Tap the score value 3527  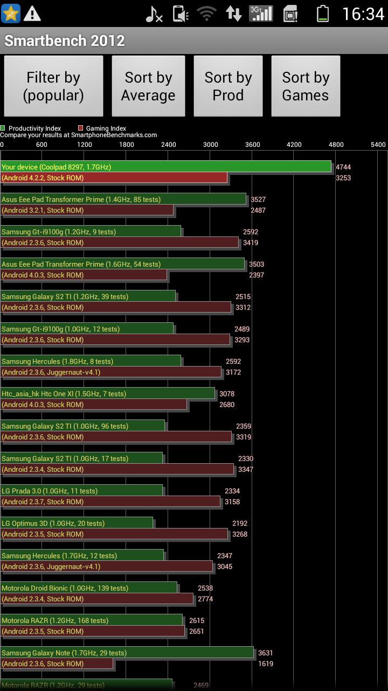tap(258, 200)
